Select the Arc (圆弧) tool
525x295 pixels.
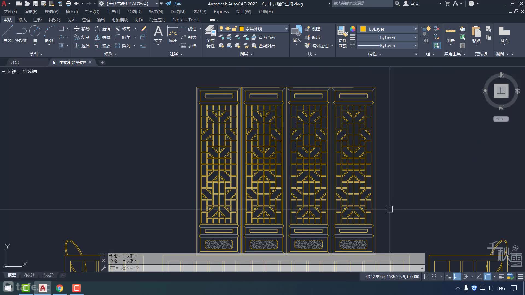click(x=49, y=34)
